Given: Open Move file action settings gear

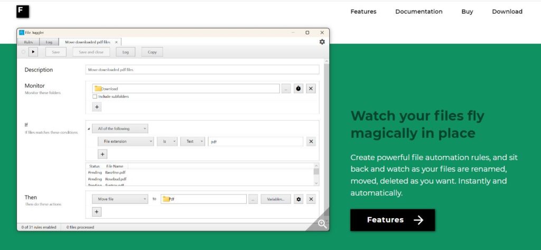Looking at the screenshot, I should click(299, 199).
